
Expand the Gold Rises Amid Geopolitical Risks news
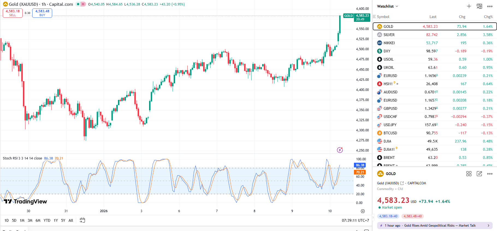(435, 226)
